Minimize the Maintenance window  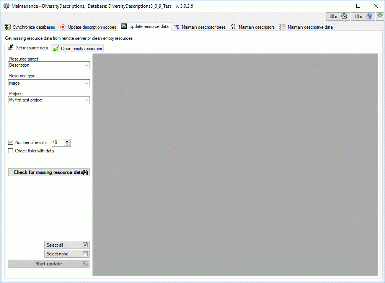click(x=341, y=6)
